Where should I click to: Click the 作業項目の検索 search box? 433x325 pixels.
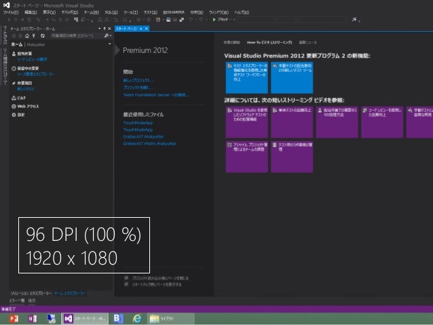click(73, 35)
